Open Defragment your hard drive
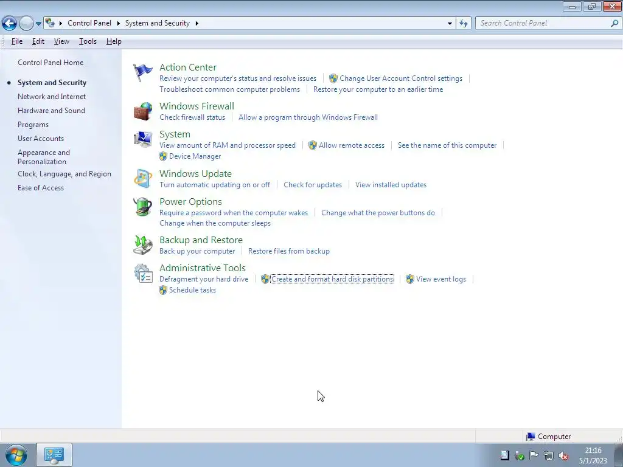Screen dimensions: 623x467 204,279
